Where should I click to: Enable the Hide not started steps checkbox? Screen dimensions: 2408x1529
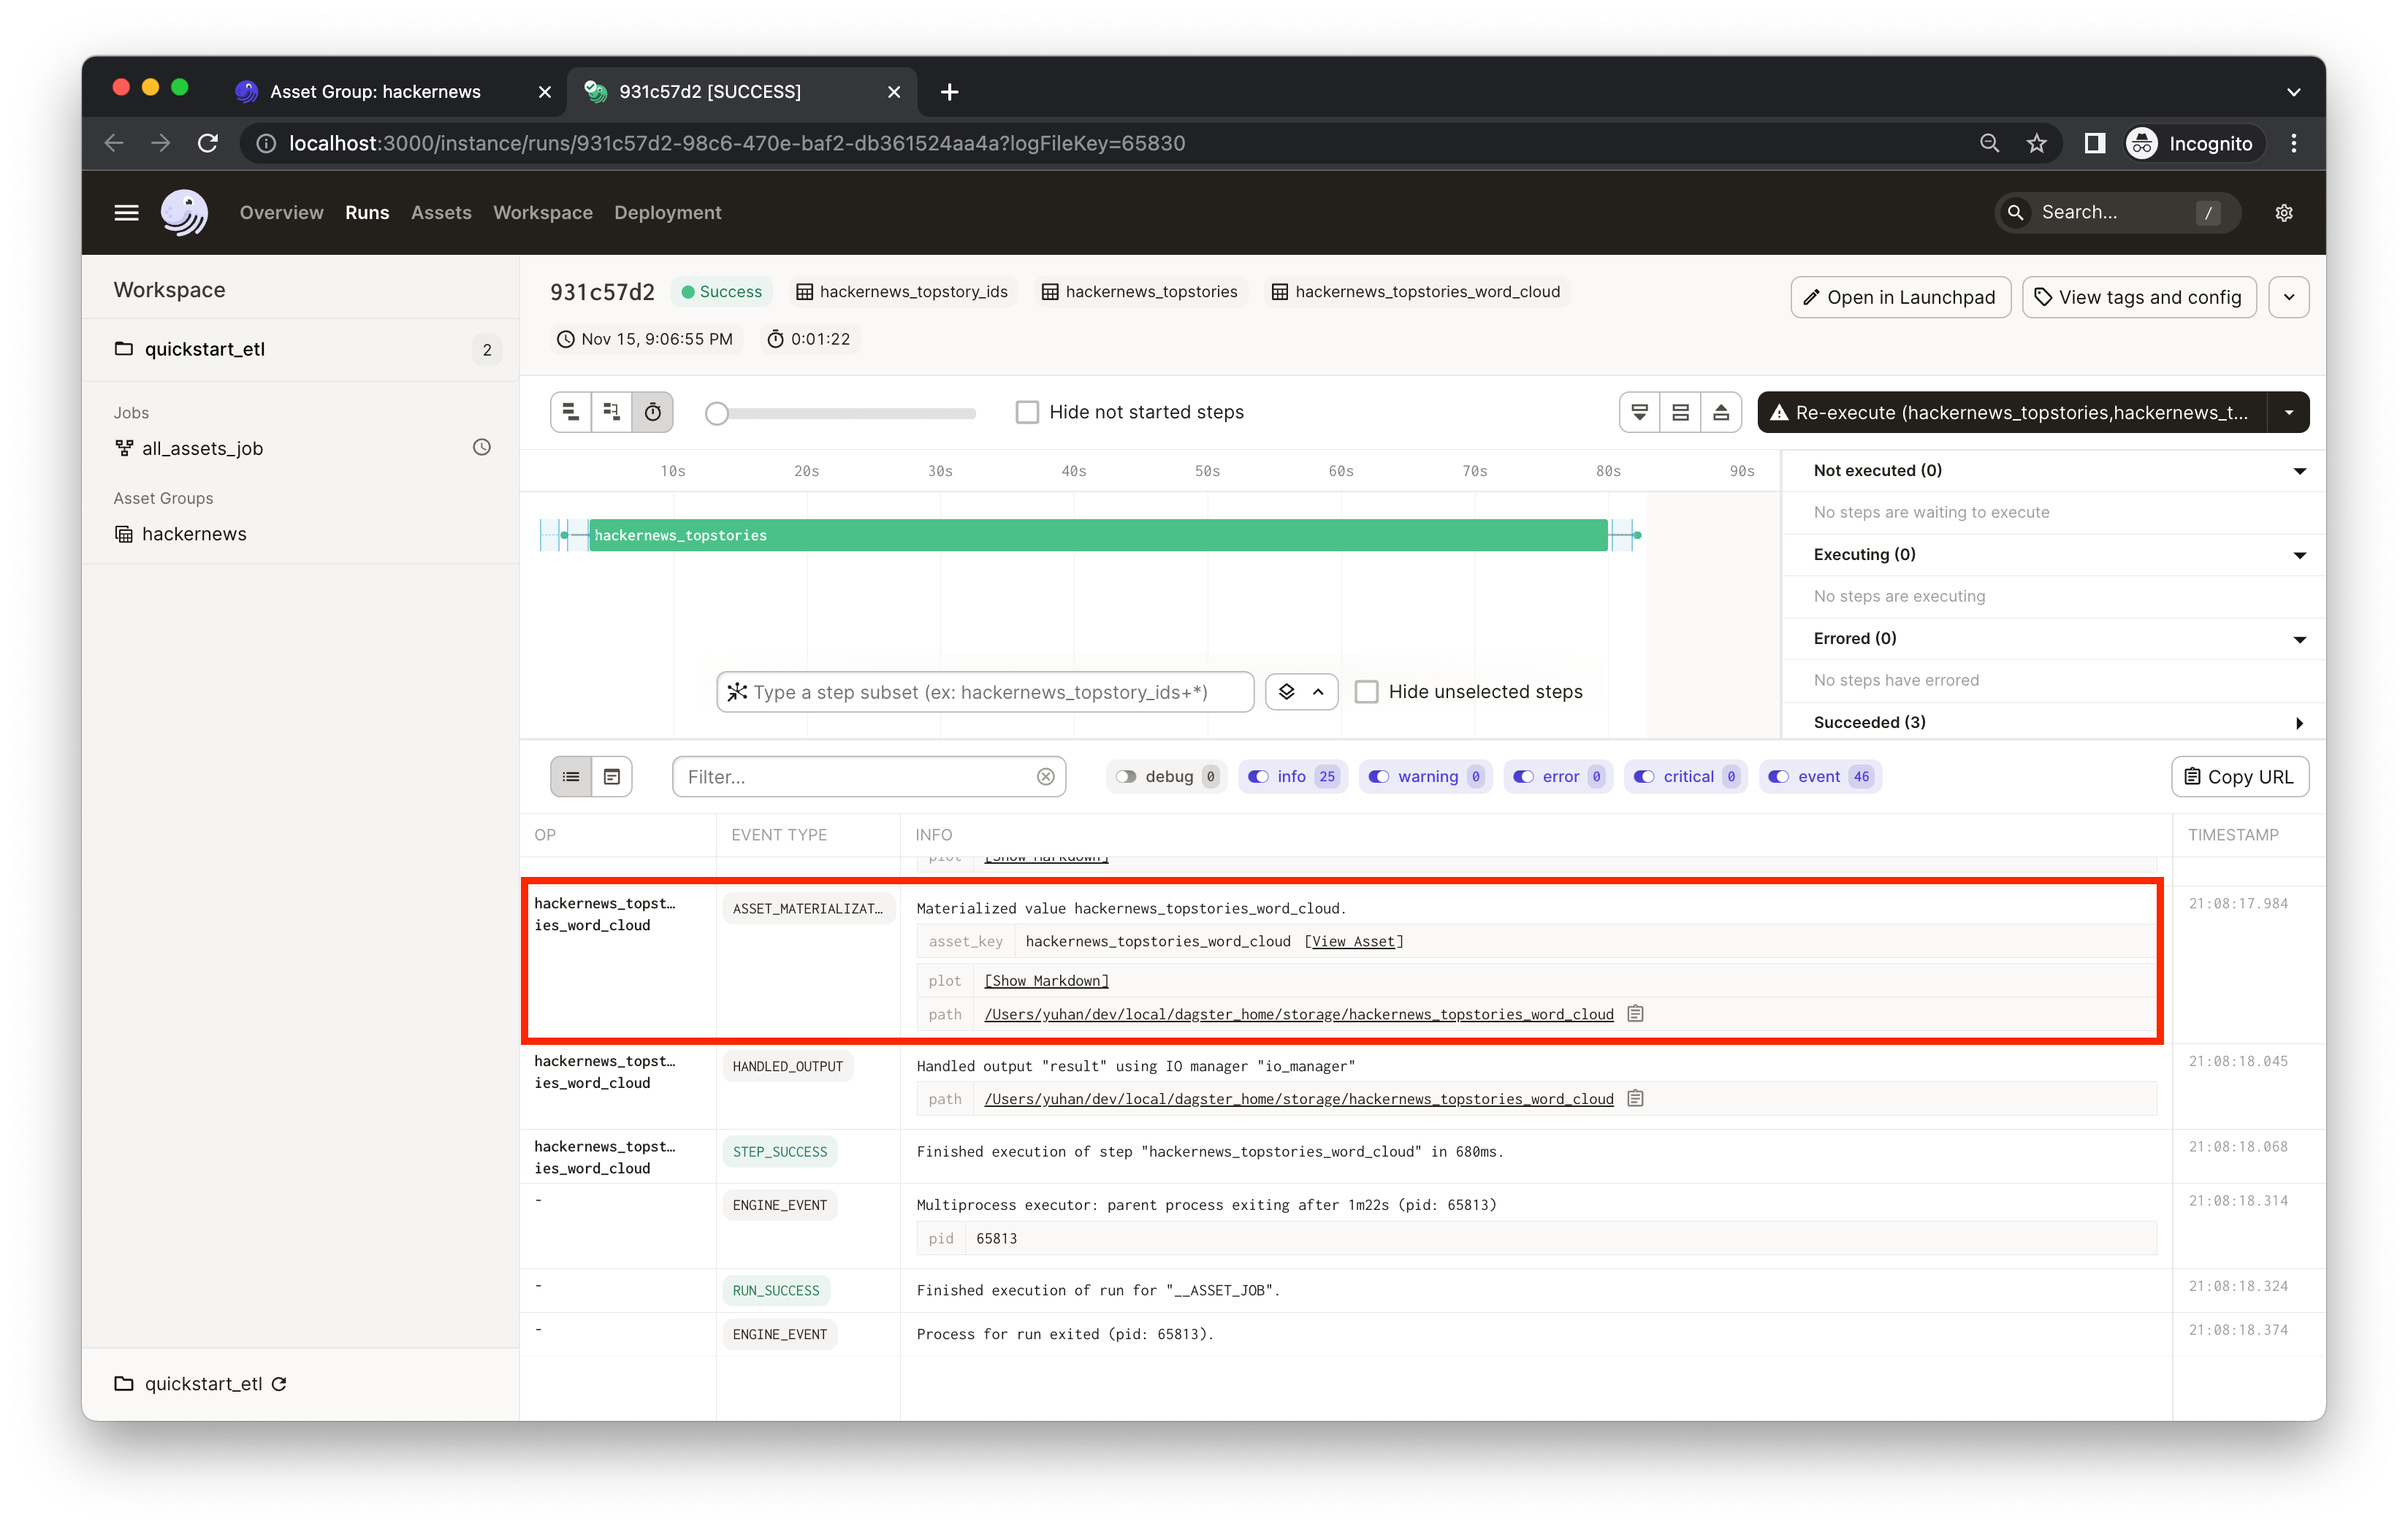pos(1027,412)
